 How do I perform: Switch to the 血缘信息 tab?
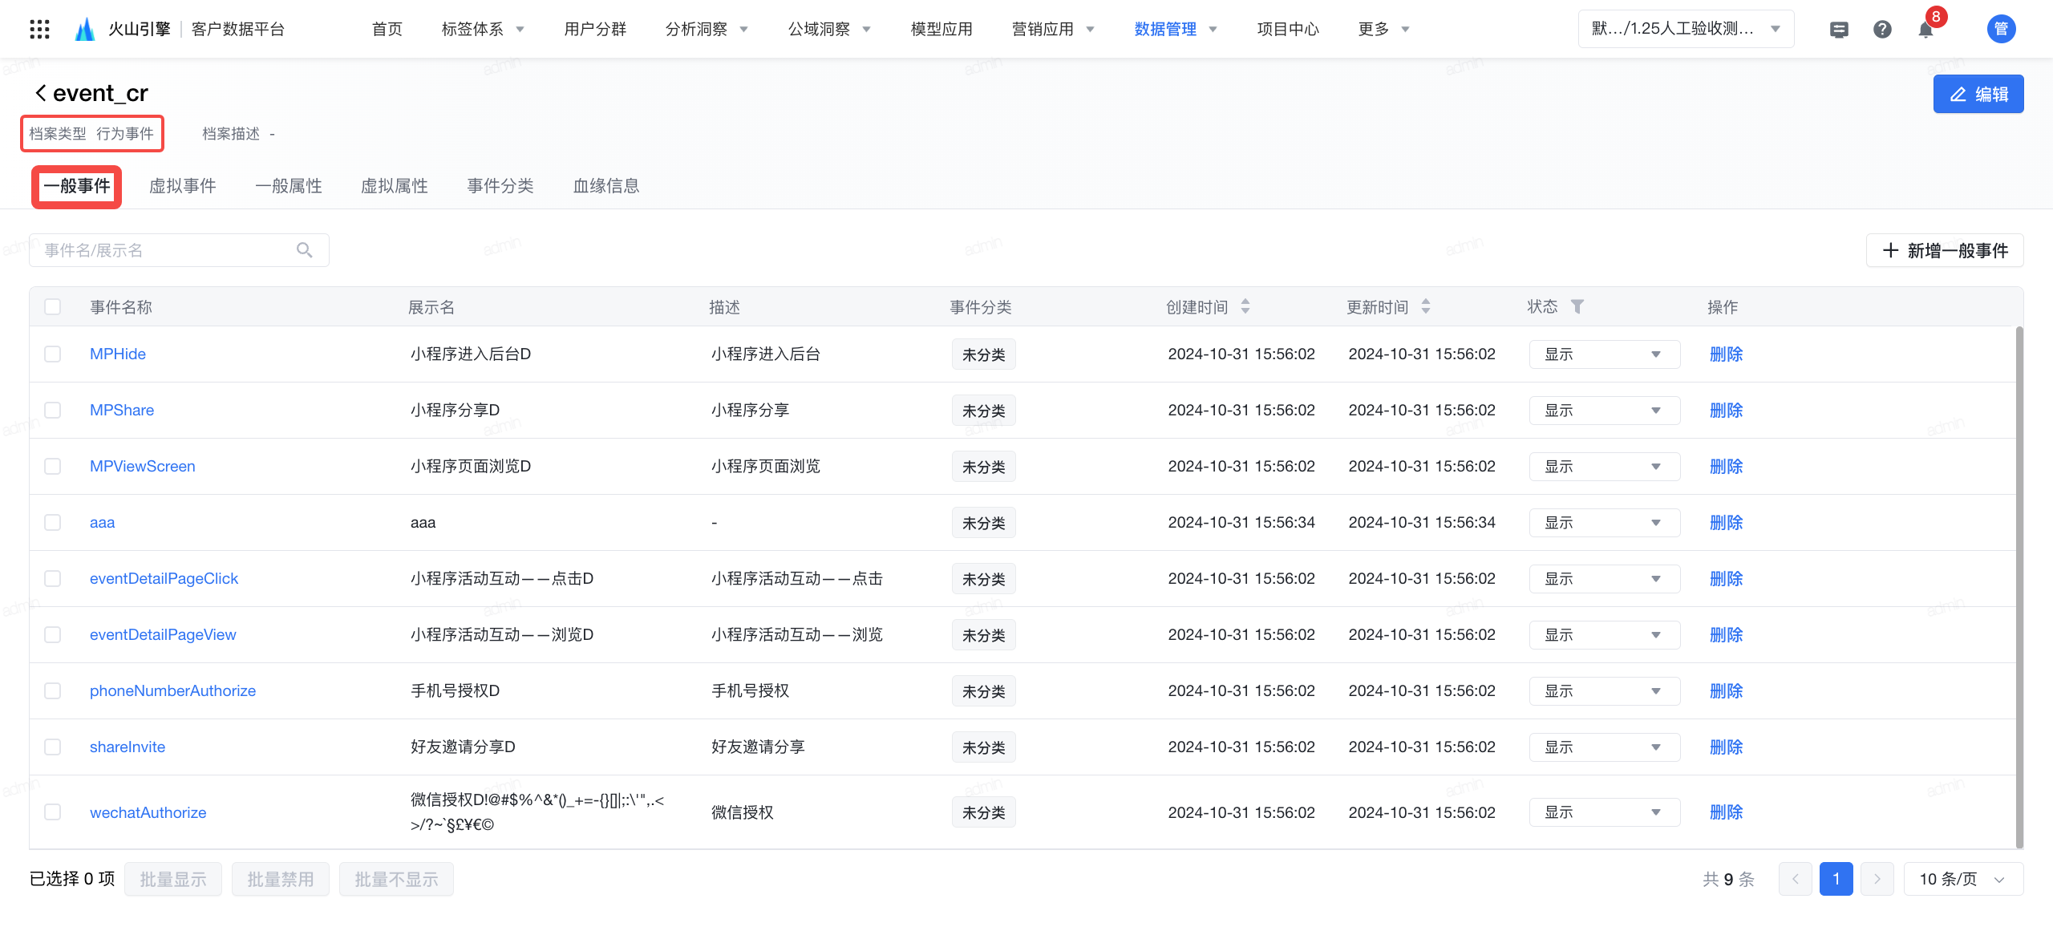[x=606, y=186]
